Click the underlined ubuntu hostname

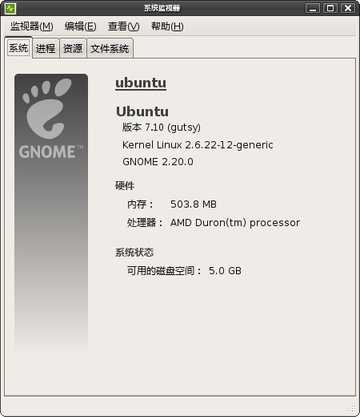coord(141,83)
